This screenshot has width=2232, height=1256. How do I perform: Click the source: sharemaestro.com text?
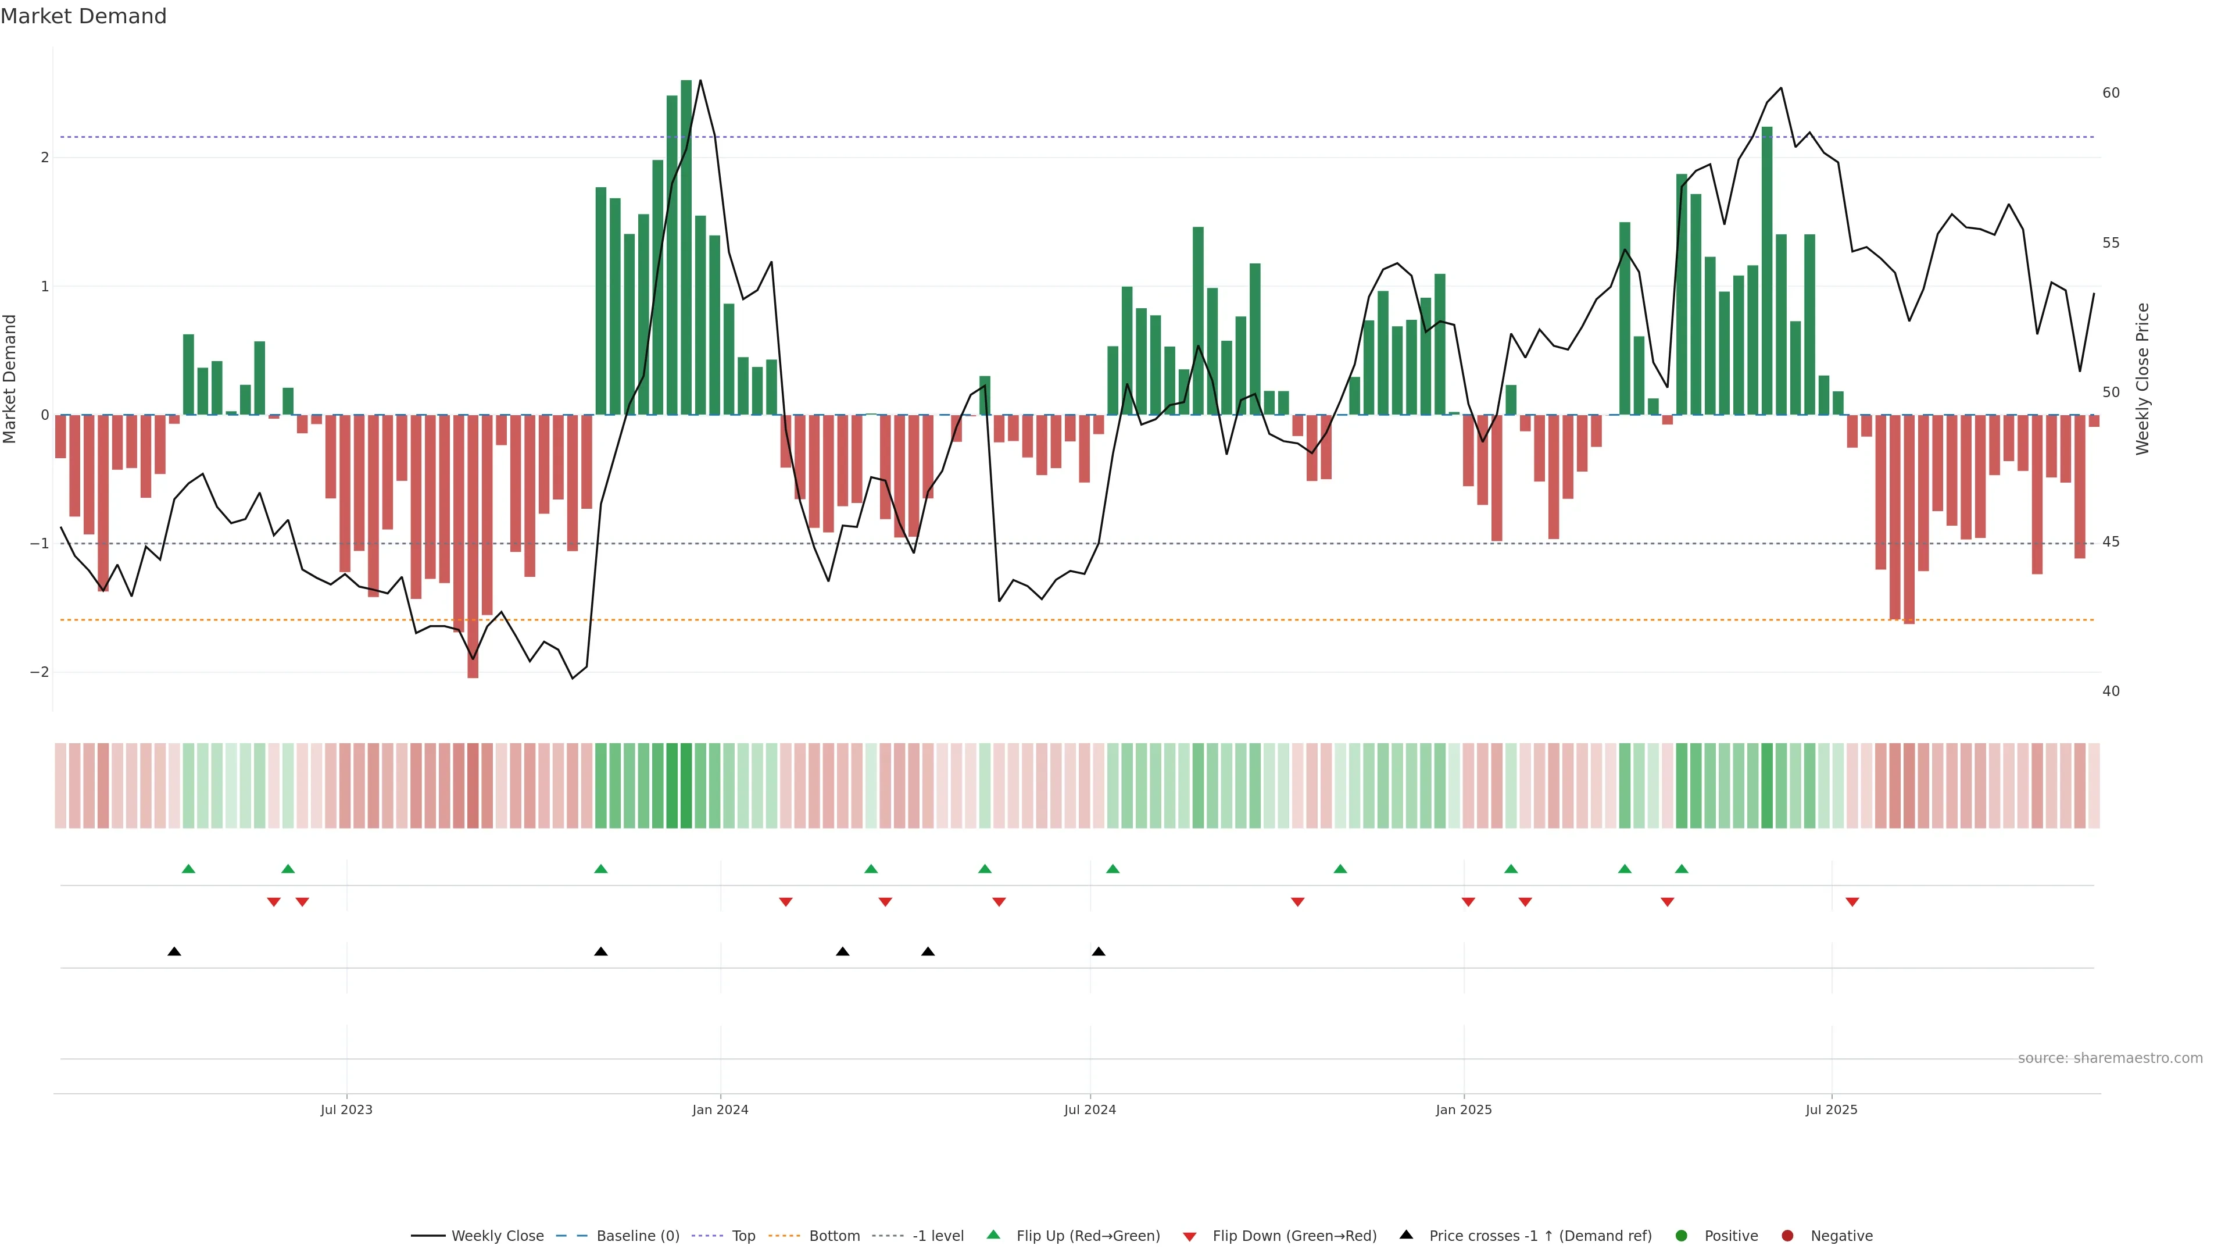click(2110, 1058)
